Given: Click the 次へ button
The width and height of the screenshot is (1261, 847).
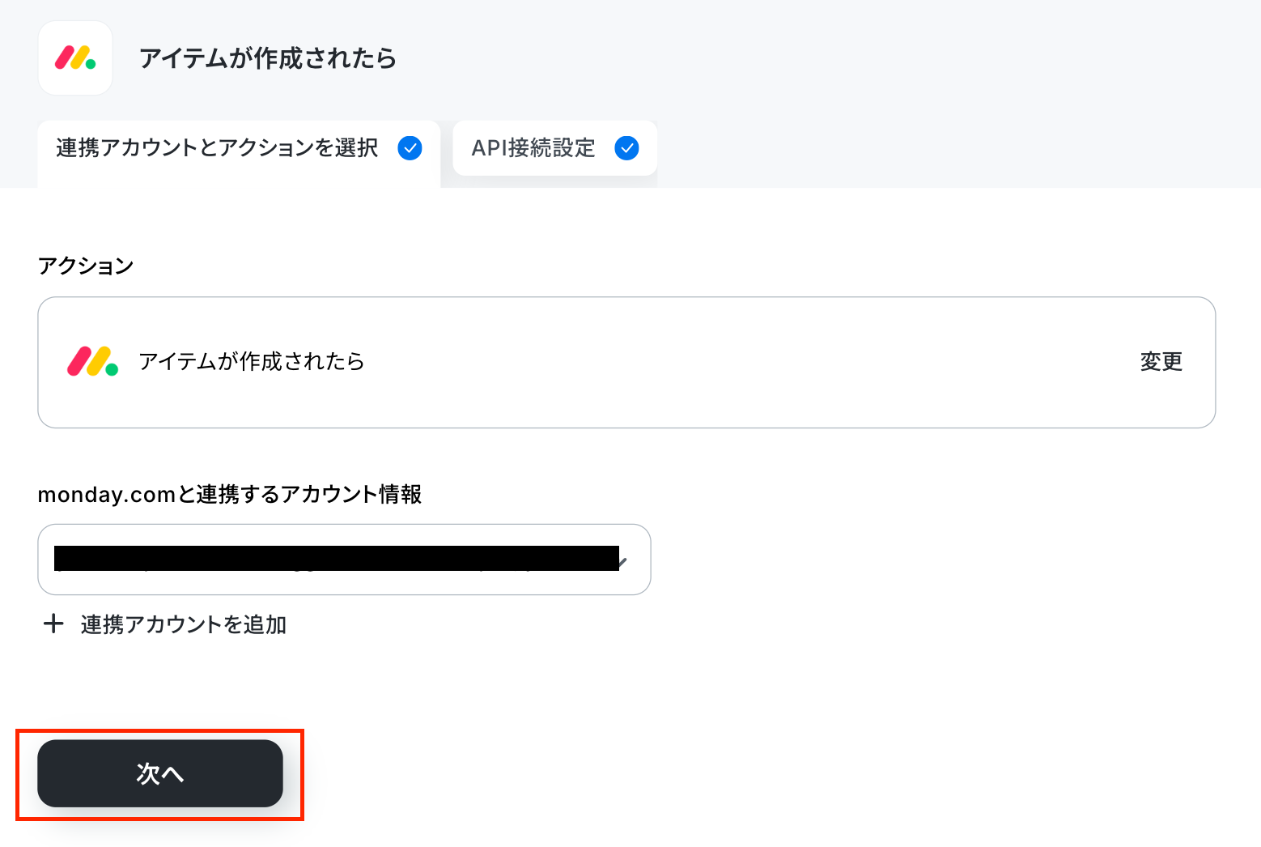Looking at the screenshot, I should (x=160, y=773).
